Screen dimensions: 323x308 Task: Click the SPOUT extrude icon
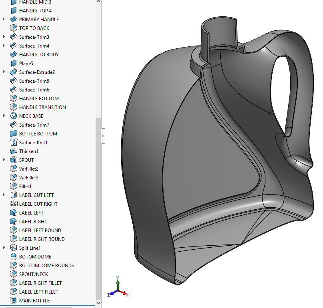[x=13, y=160]
